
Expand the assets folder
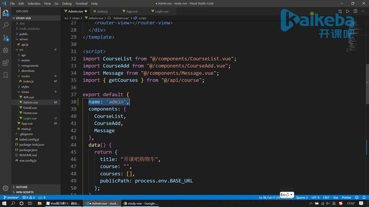[36, 60]
